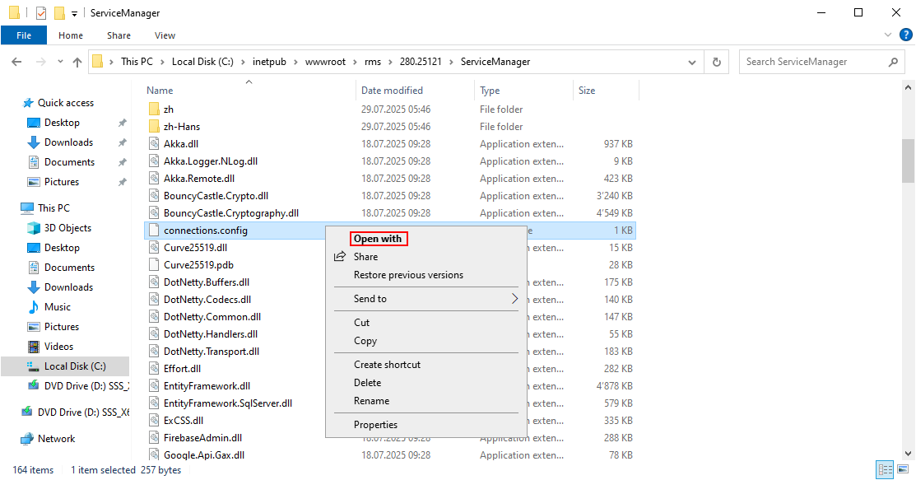Click Local Disk (C:) in the breadcrumb
This screenshot has height=480, width=916.
pyautogui.click(x=202, y=62)
